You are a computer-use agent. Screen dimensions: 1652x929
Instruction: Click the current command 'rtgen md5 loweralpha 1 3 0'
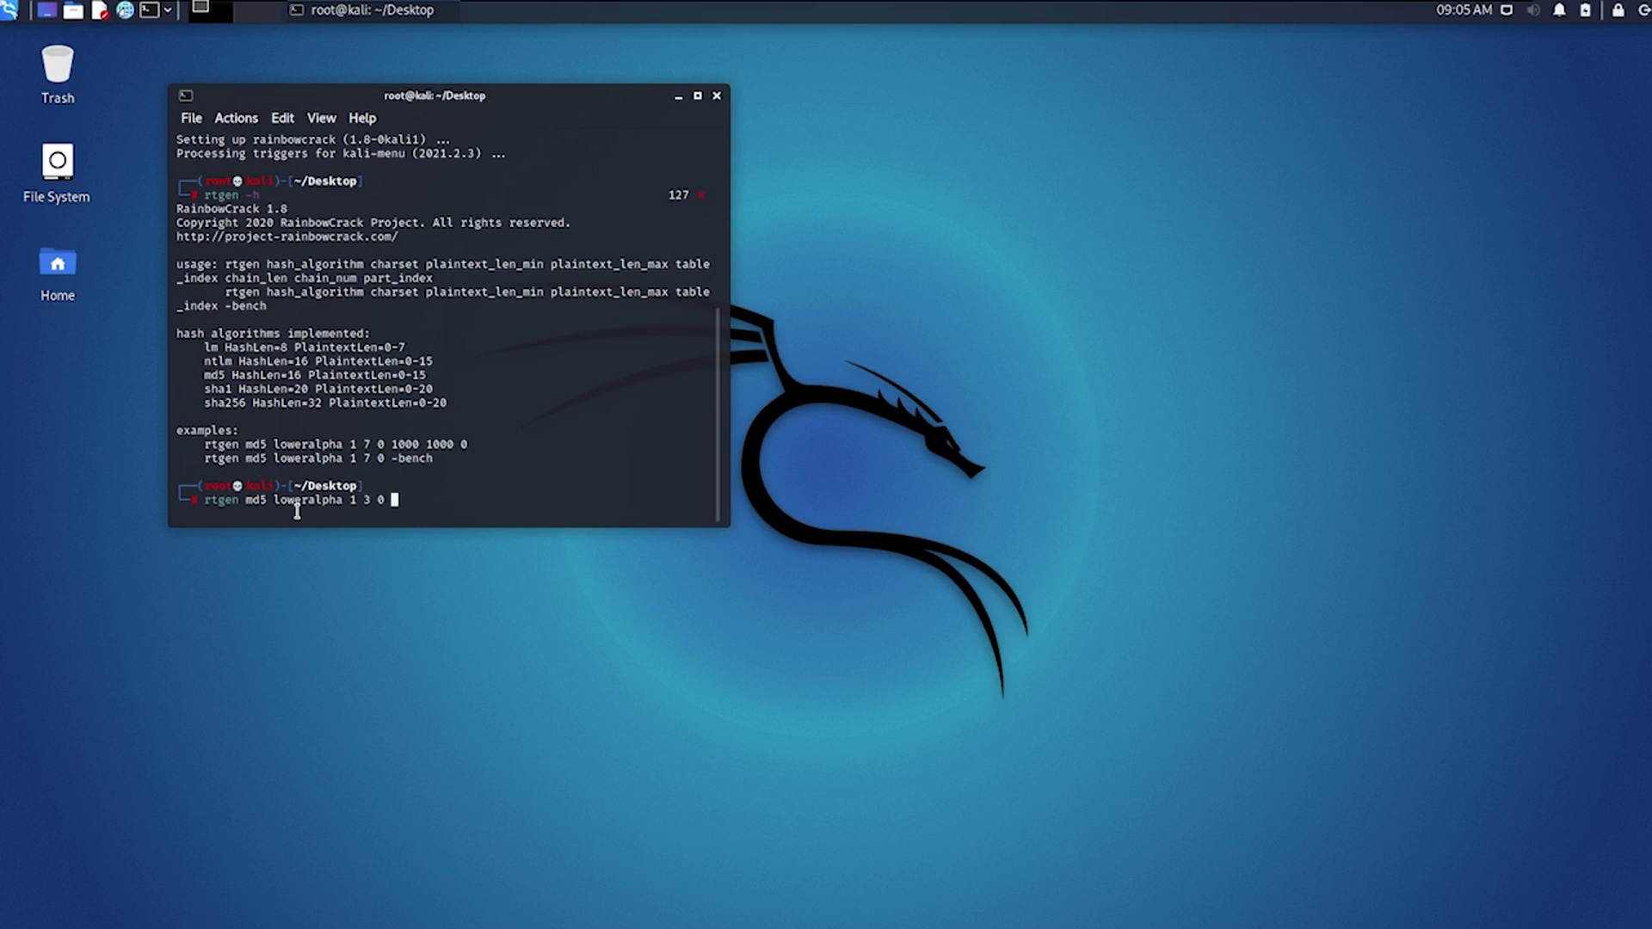[x=294, y=500]
